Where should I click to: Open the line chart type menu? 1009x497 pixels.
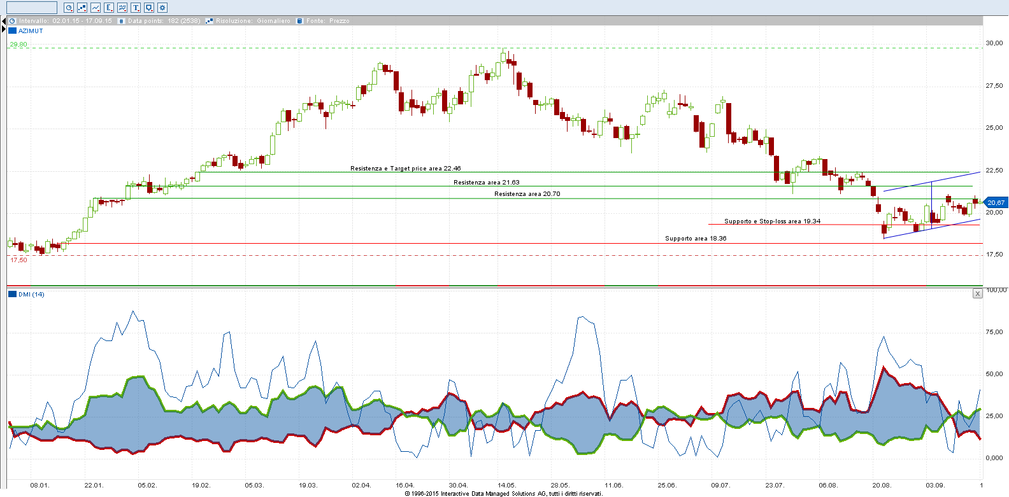click(x=96, y=8)
